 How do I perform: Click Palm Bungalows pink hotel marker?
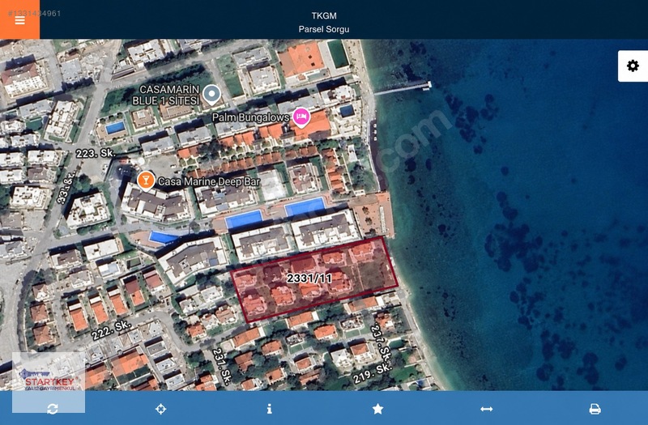click(x=301, y=117)
